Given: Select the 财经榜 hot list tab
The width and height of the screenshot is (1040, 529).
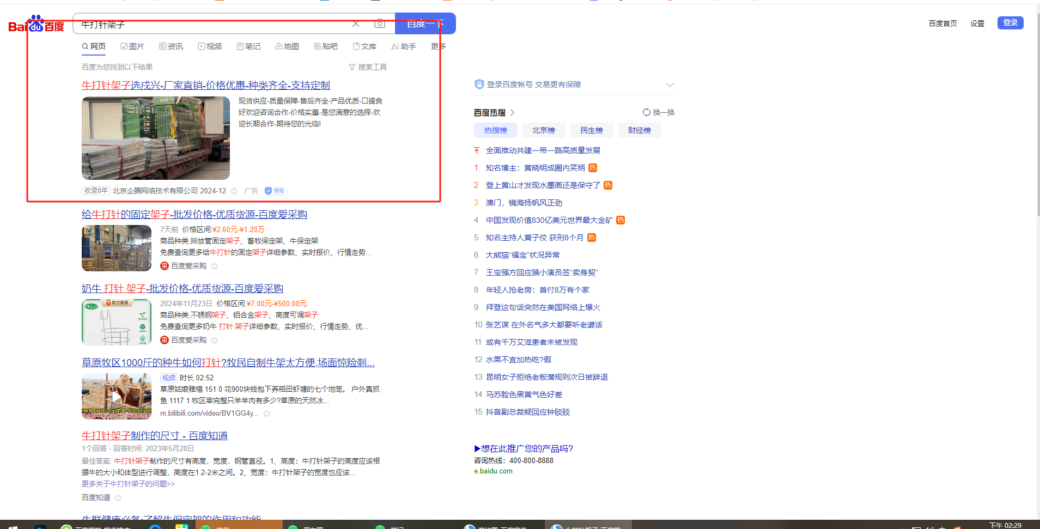Looking at the screenshot, I should pos(639,130).
